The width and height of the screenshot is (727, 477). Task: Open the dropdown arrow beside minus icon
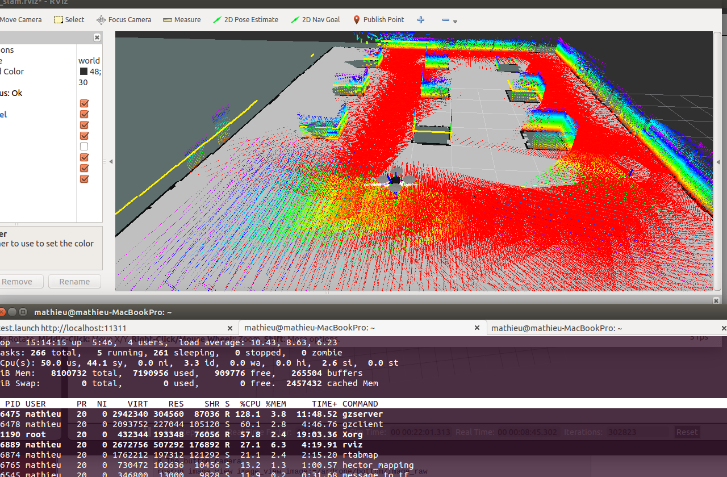456,22
